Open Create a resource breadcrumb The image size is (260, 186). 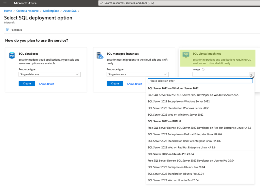(x=27, y=11)
